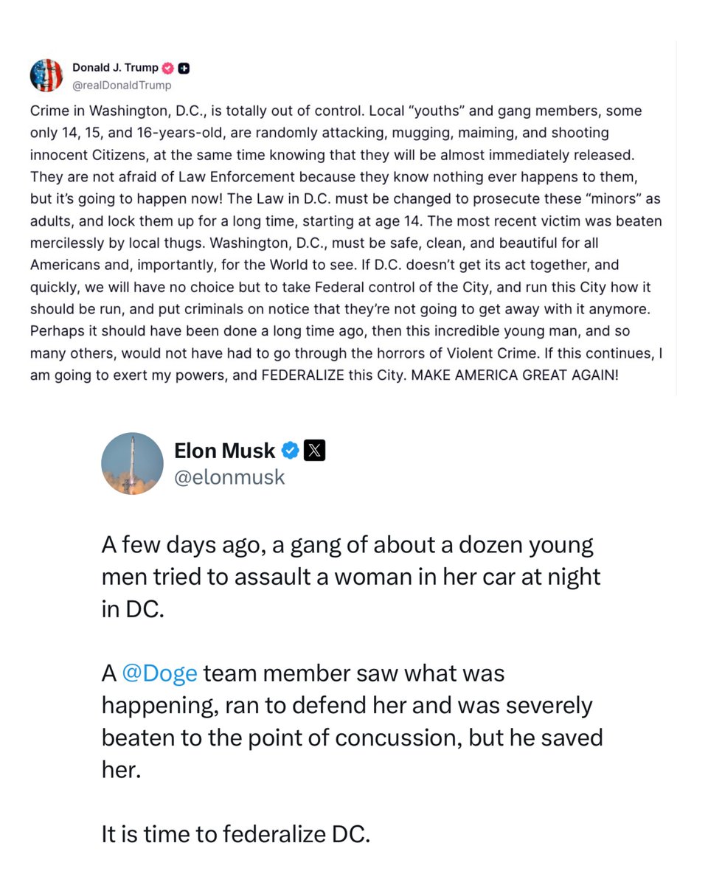The height and width of the screenshot is (885, 708).
Task: Click Donald J. Trump's flag profile avatar
Action: pyautogui.click(x=46, y=75)
